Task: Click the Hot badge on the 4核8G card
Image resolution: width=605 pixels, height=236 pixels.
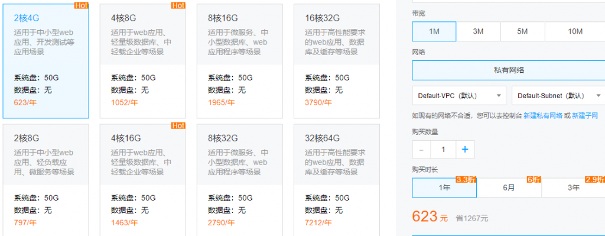Action: pos(178,5)
